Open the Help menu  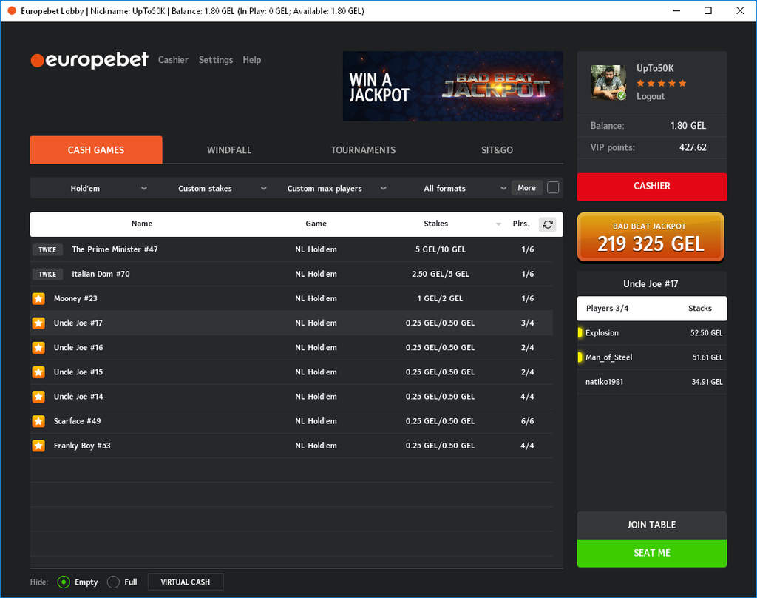point(252,60)
